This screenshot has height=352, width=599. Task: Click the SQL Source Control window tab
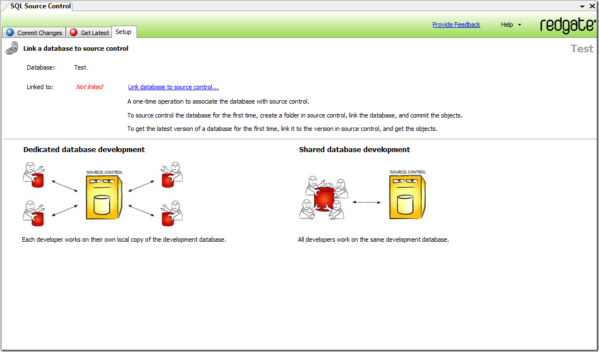coord(41,6)
